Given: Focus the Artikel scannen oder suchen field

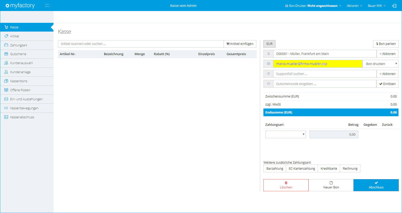Looking at the screenshot, I should click(141, 44).
